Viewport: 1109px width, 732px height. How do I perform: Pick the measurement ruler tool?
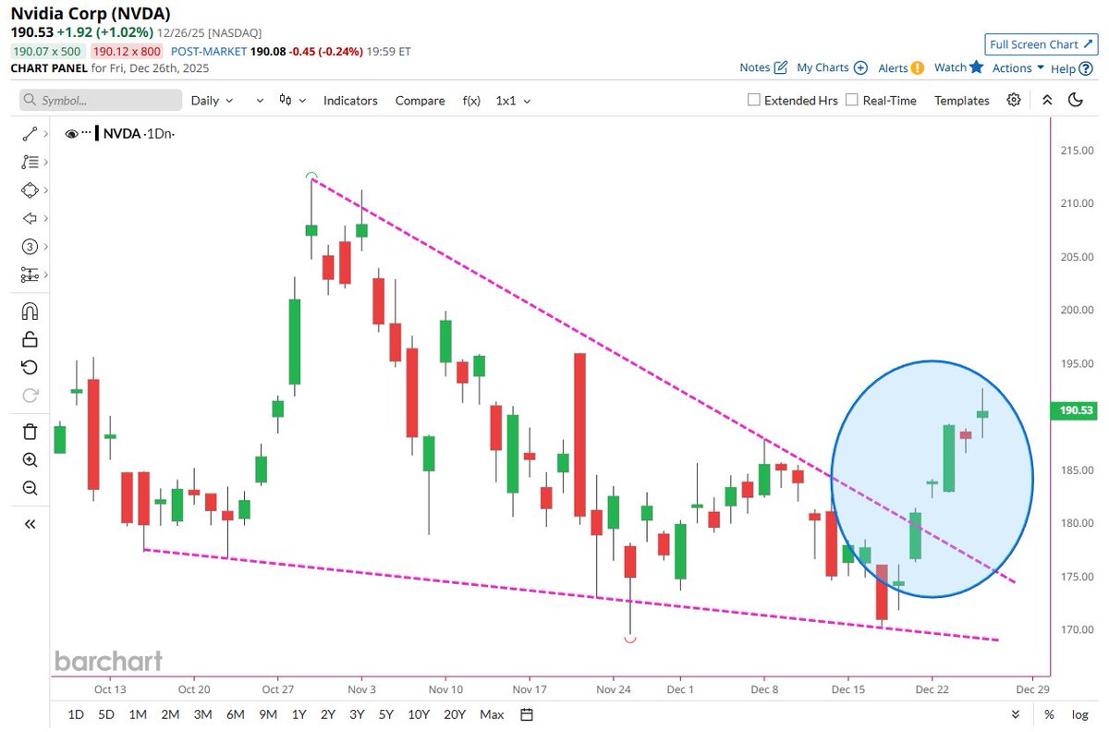tap(29, 274)
